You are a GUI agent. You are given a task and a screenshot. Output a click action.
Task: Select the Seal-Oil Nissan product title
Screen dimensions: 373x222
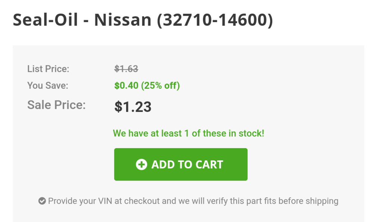[x=143, y=20]
